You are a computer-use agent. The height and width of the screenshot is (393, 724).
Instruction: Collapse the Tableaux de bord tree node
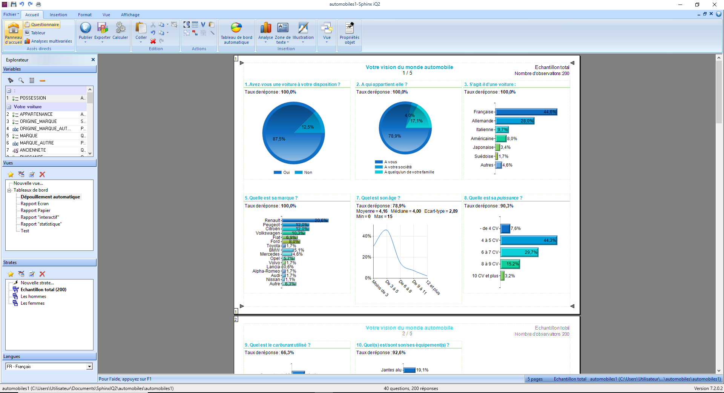pos(9,190)
